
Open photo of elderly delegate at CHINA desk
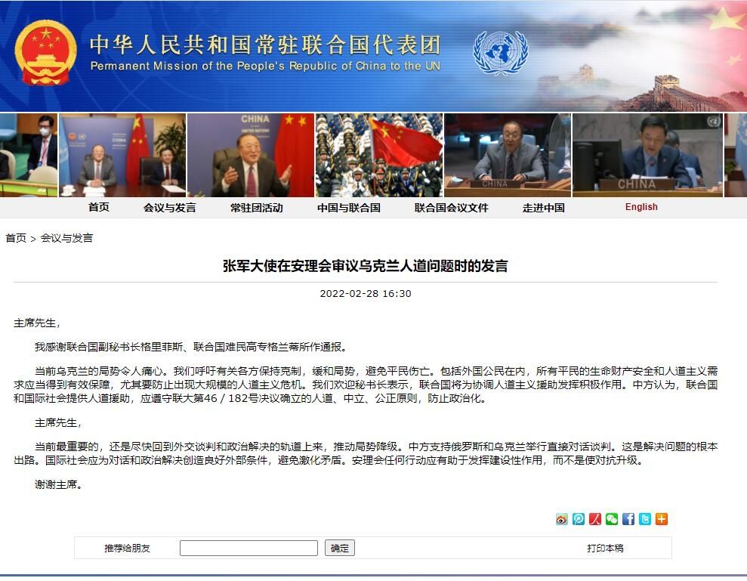(x=508, y=155)
